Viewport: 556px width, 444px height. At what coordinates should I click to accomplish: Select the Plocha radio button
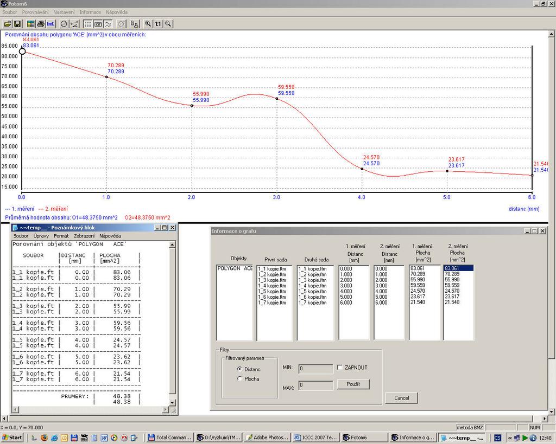[x=239, y=378]
